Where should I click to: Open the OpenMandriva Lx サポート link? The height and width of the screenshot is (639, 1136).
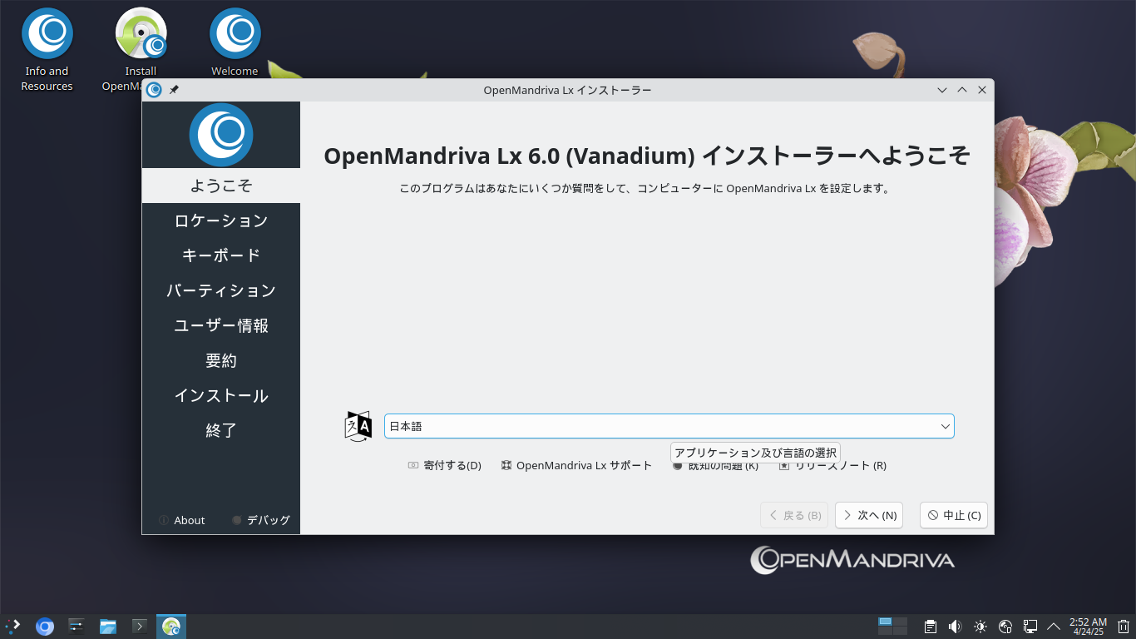click(x=576, y=465)
